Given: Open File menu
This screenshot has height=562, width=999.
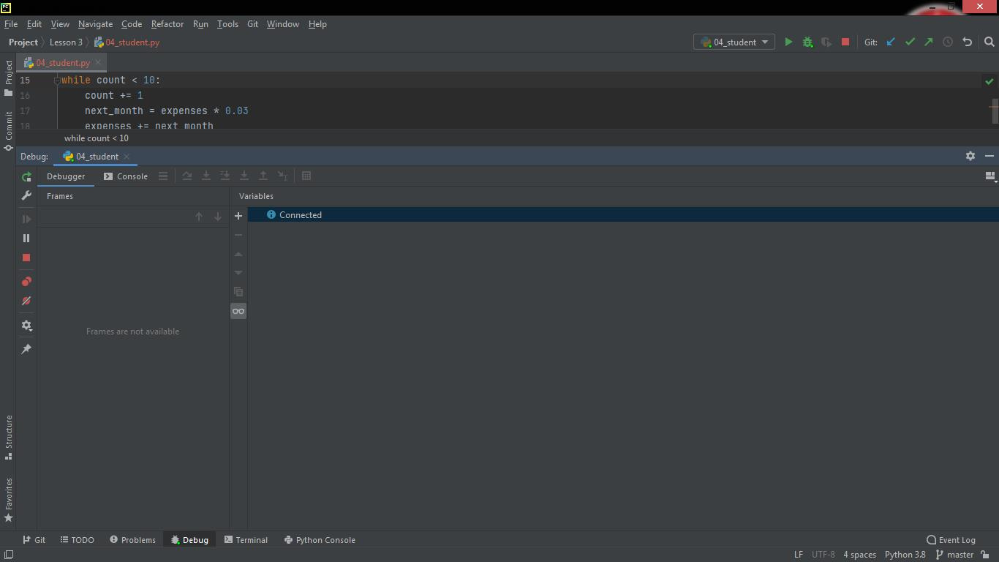Looking at the screenshot, I should click(11, 24).
